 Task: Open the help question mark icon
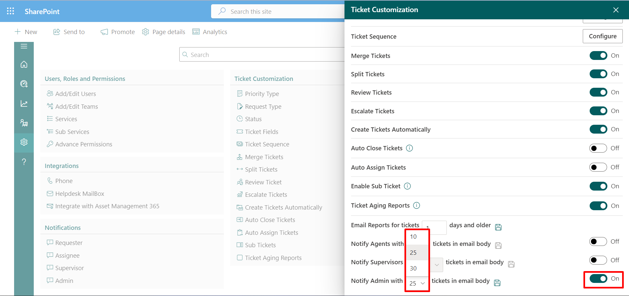(24, 162)
